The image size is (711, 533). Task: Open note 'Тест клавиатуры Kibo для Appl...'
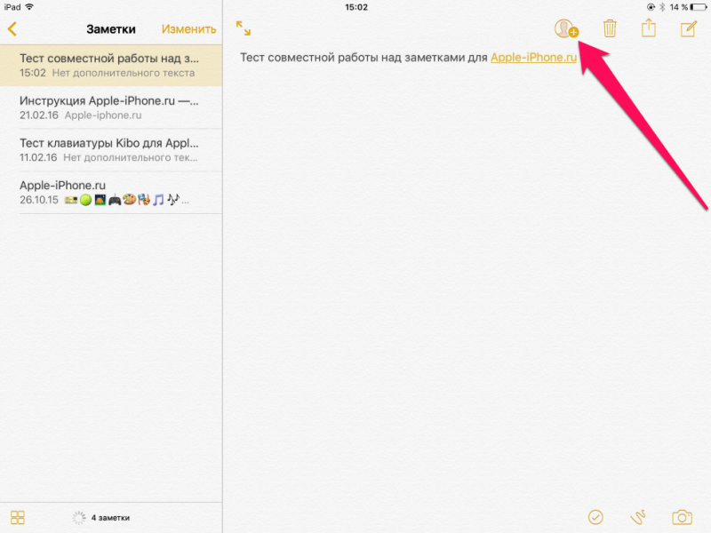pyautogui.click(x=111, y=150)
